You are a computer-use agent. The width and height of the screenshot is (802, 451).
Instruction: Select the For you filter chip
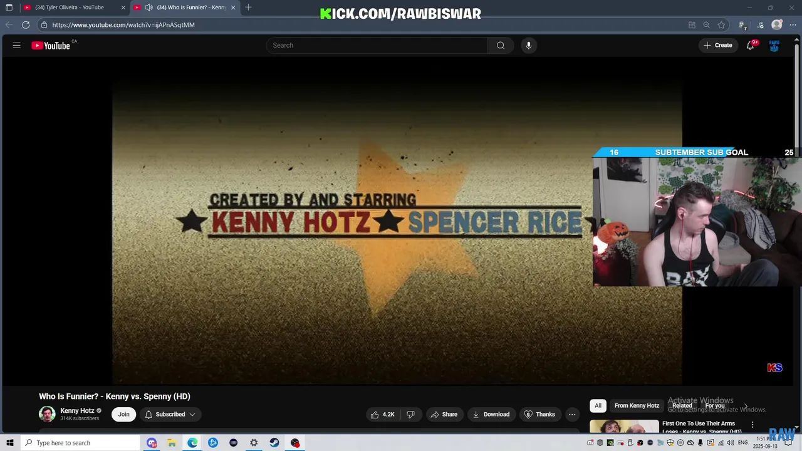715,405
